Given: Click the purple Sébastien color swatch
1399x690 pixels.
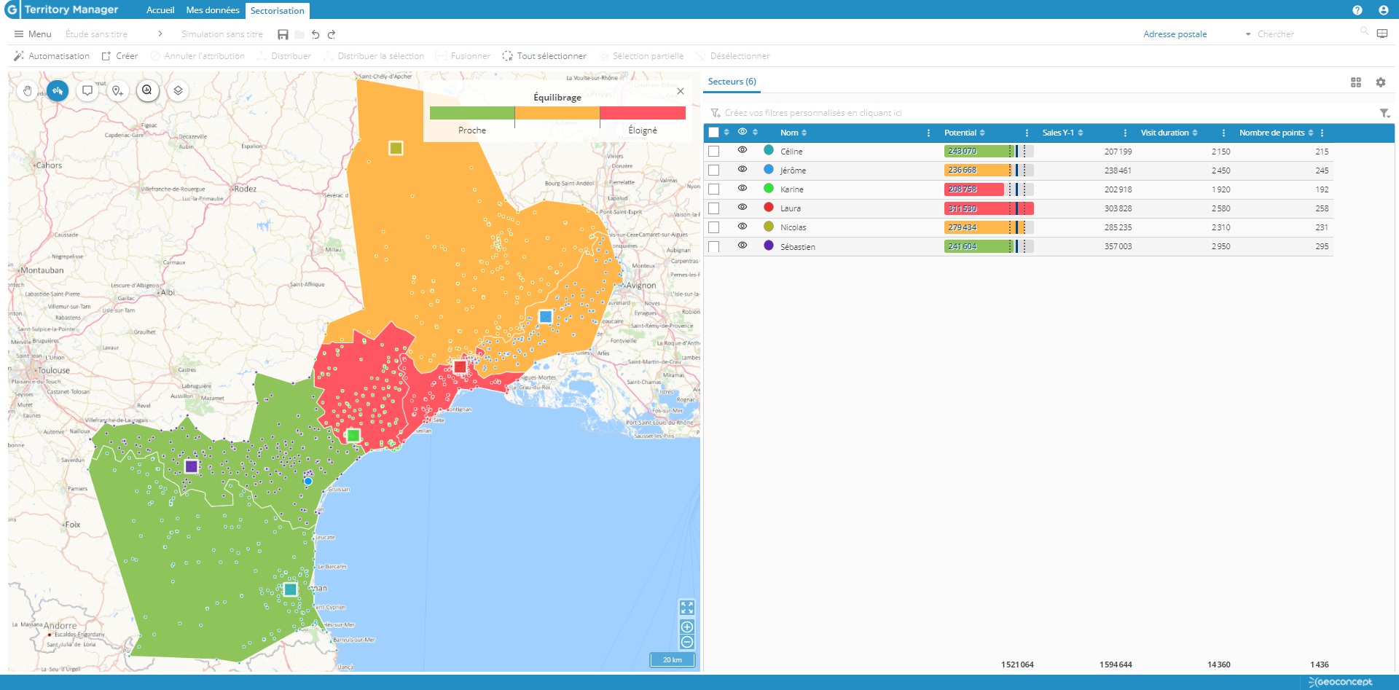Looking at the screenshot, I should pos(768,246).
